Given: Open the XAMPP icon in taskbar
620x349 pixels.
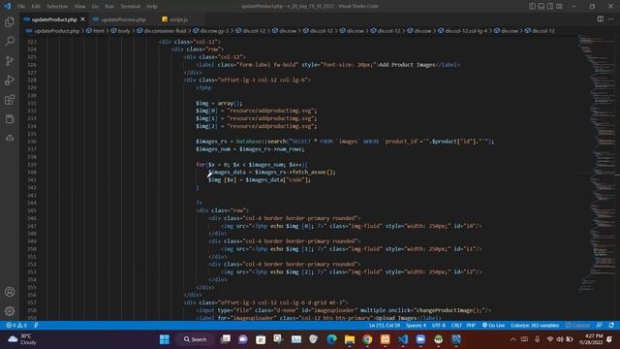Looking at the screenshot, I should tap(386, 339).
